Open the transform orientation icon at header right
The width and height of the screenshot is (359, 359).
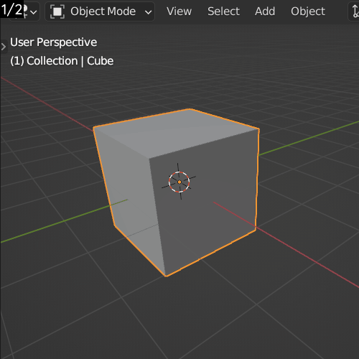point(355,11)
